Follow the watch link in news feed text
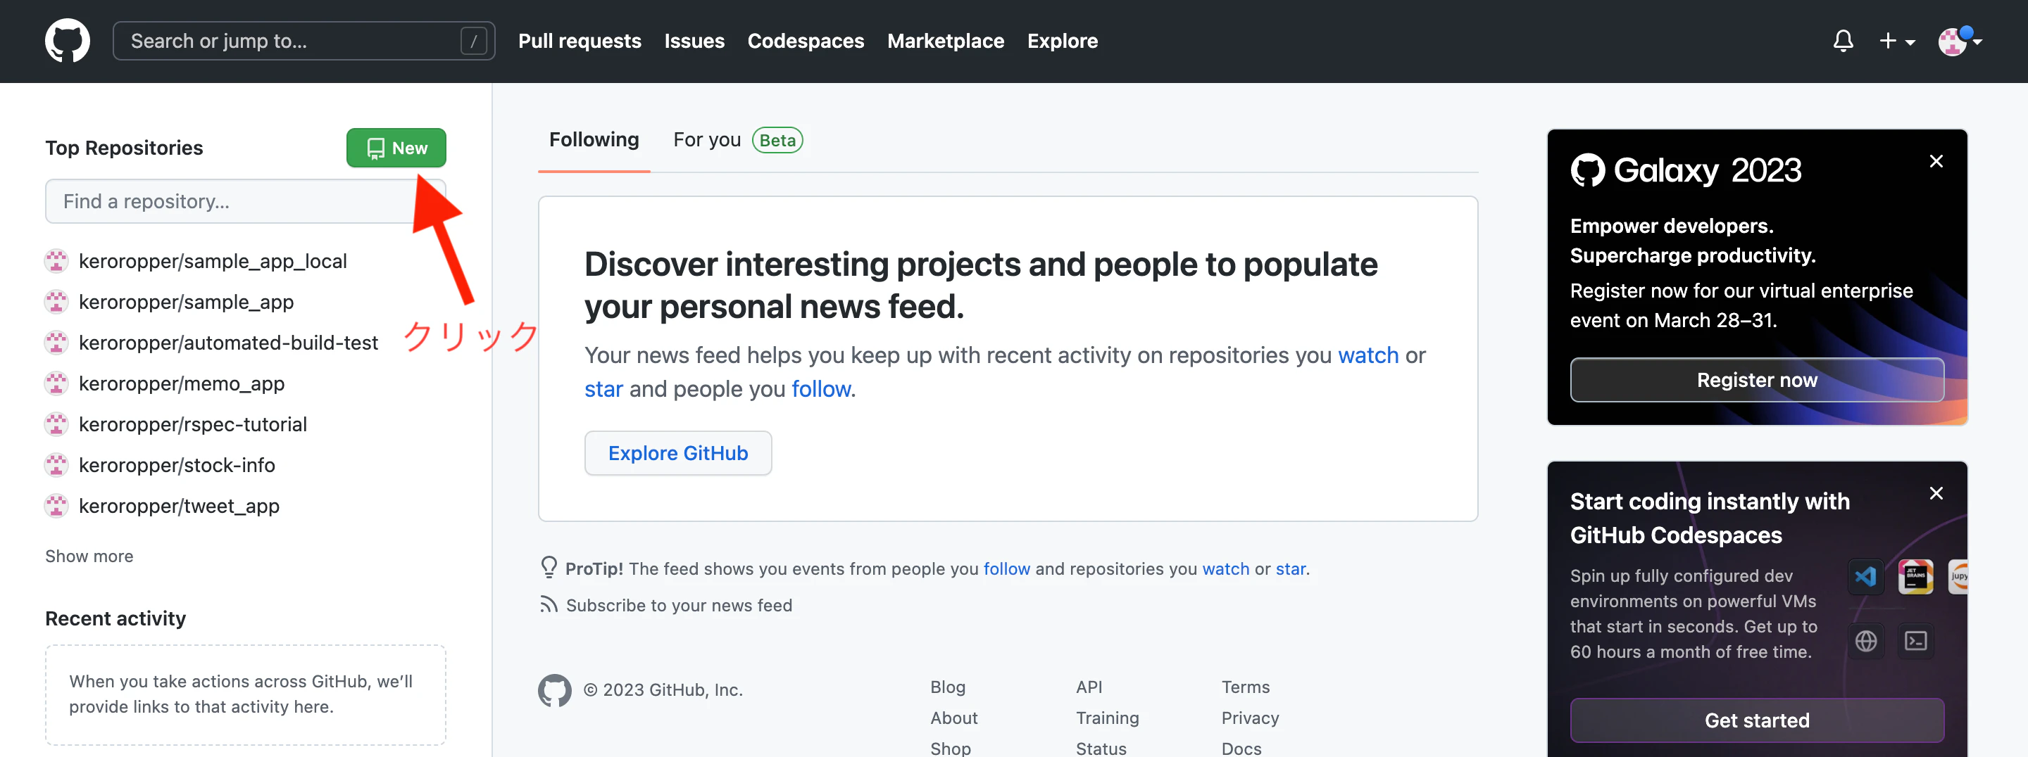This screenshot has height=757, width=2028. pyautogui.click(x=1368, y=356)
